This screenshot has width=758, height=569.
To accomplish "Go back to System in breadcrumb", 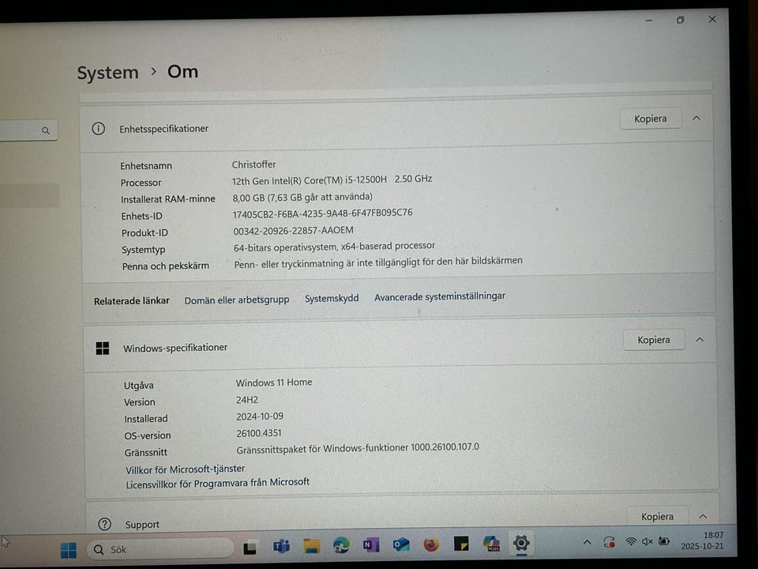I will [108, 73].
